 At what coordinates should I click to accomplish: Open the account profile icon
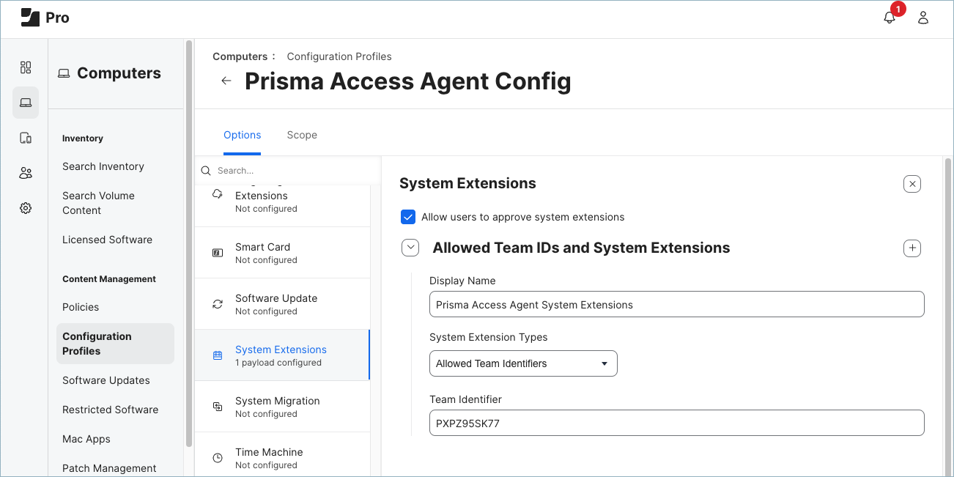(x=922, y=17)
